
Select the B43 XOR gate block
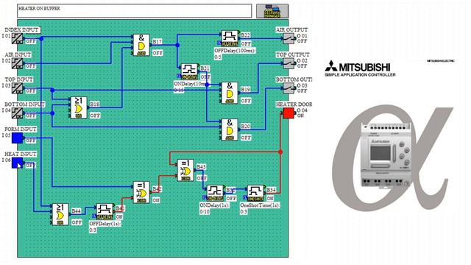tap(185, 170)
